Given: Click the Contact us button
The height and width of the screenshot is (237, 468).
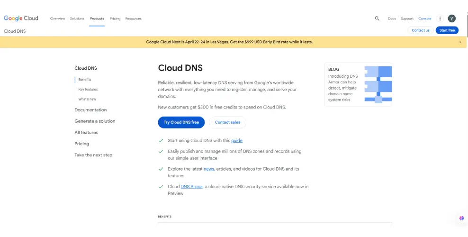Looking at the screenshot, I should tap(420, 30).
